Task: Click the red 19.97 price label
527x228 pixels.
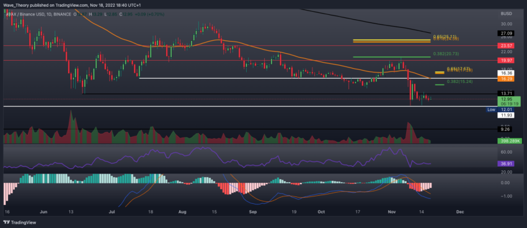Action: (505, 61)
